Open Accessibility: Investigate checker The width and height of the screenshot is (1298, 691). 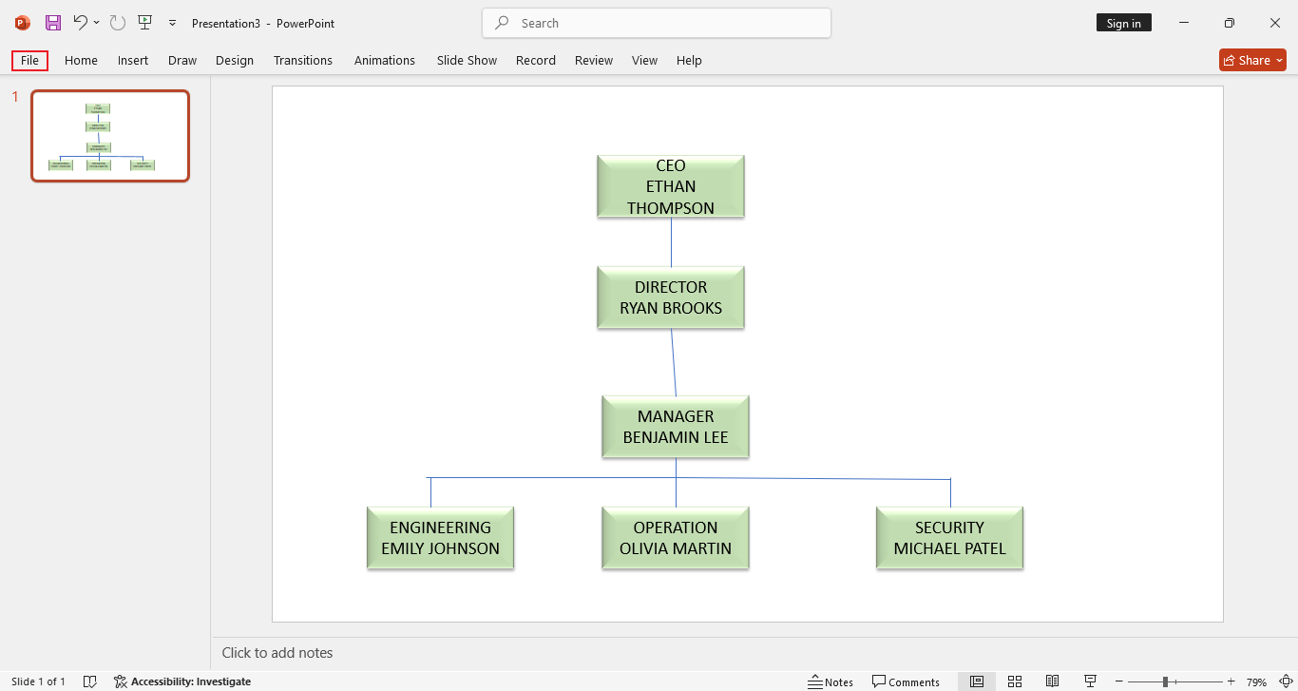click(182, 681)
